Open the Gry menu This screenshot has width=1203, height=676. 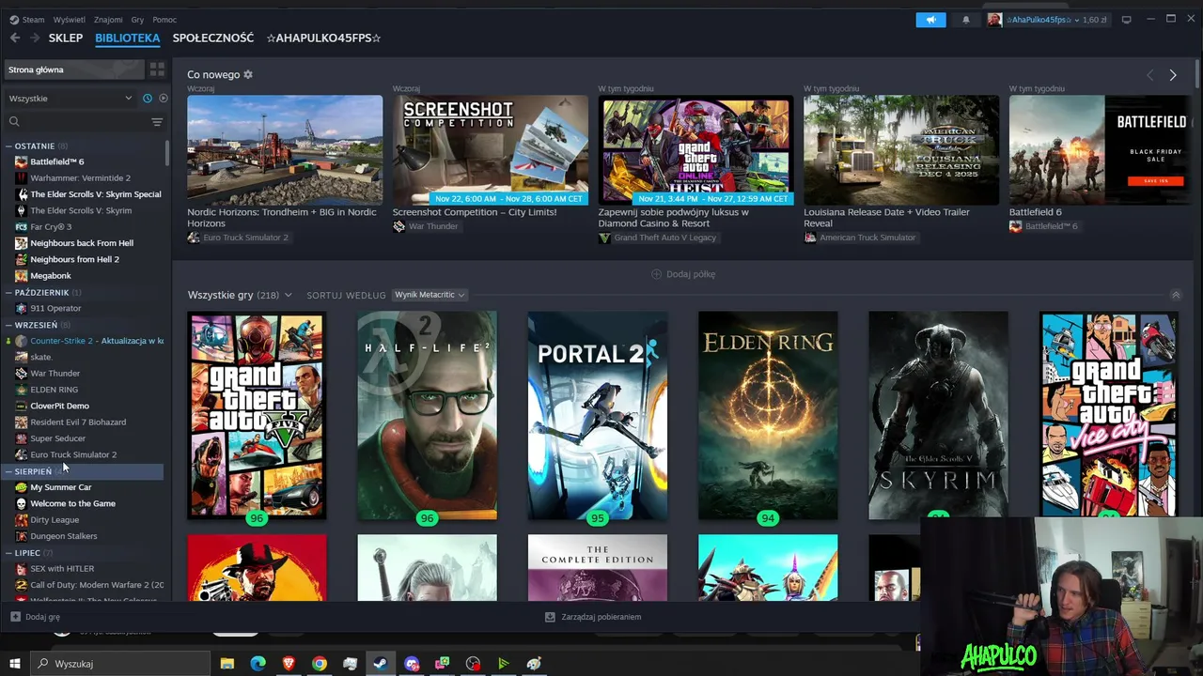coord(137,20)
